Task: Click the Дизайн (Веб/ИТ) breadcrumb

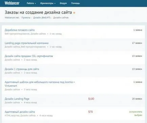Action: tap(42, 18)
